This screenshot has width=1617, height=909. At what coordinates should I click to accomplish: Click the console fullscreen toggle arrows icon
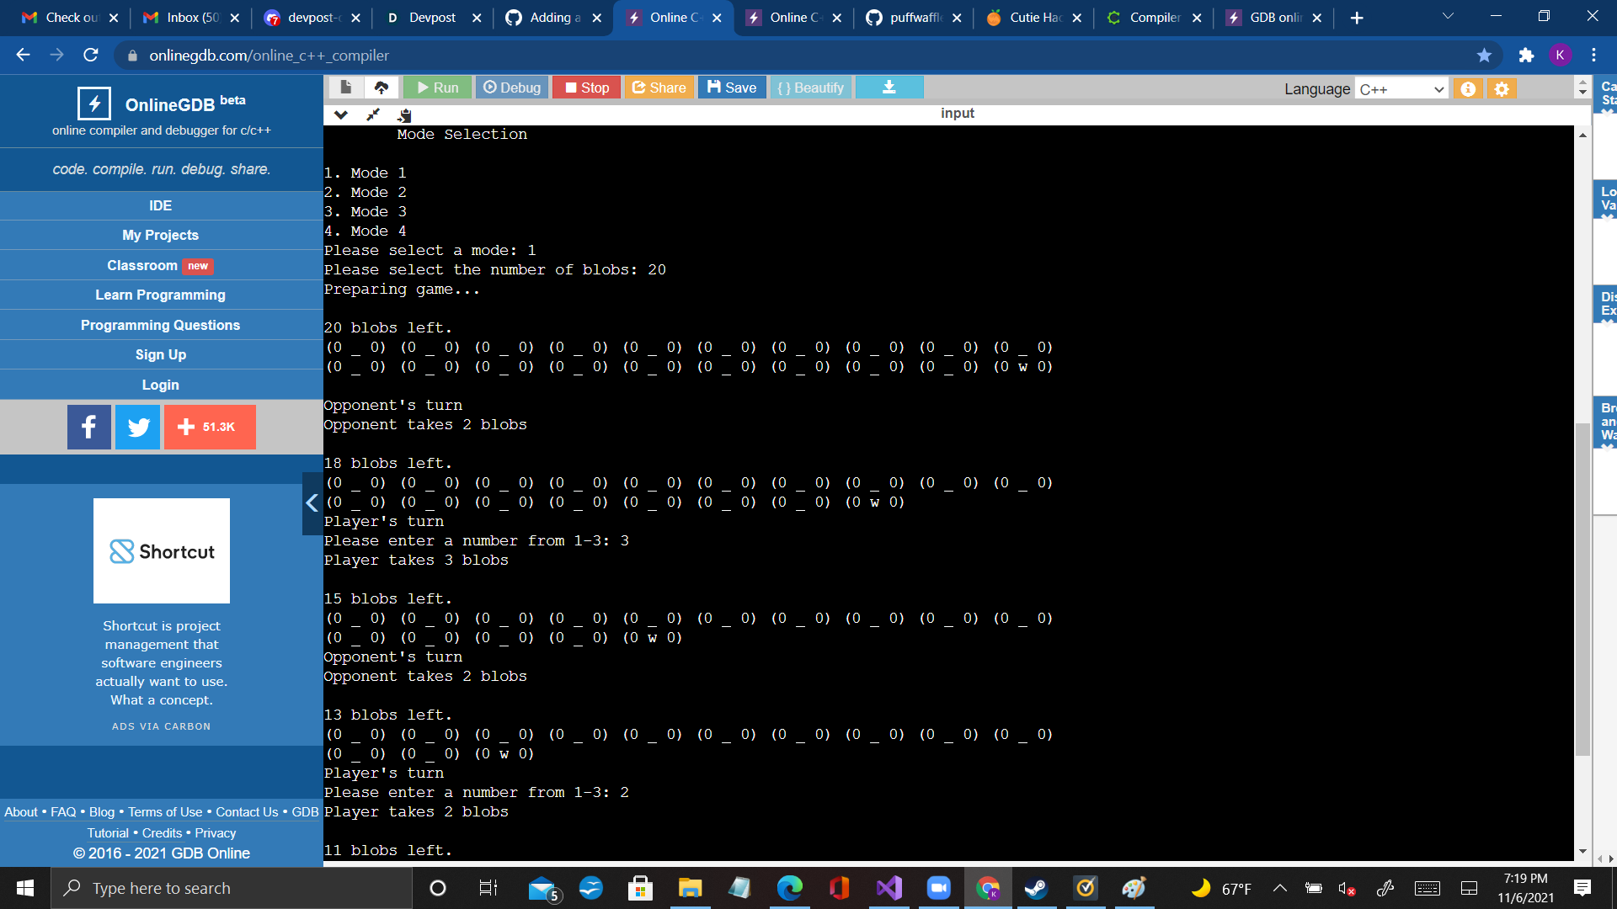click(373, 114)
